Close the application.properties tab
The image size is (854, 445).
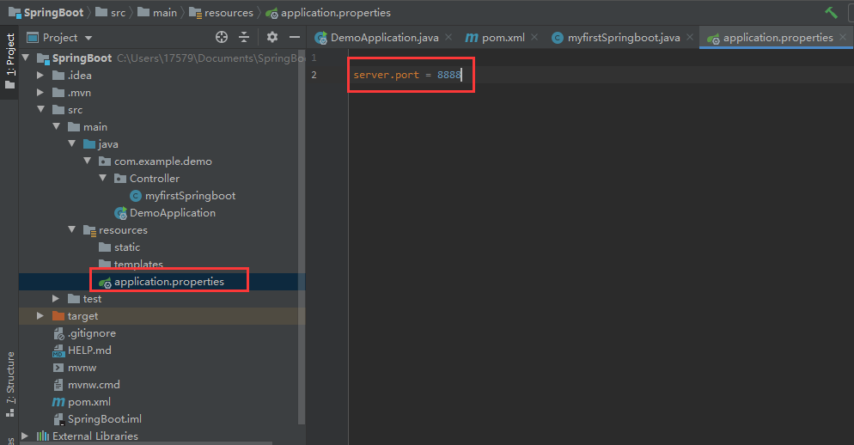843,37
